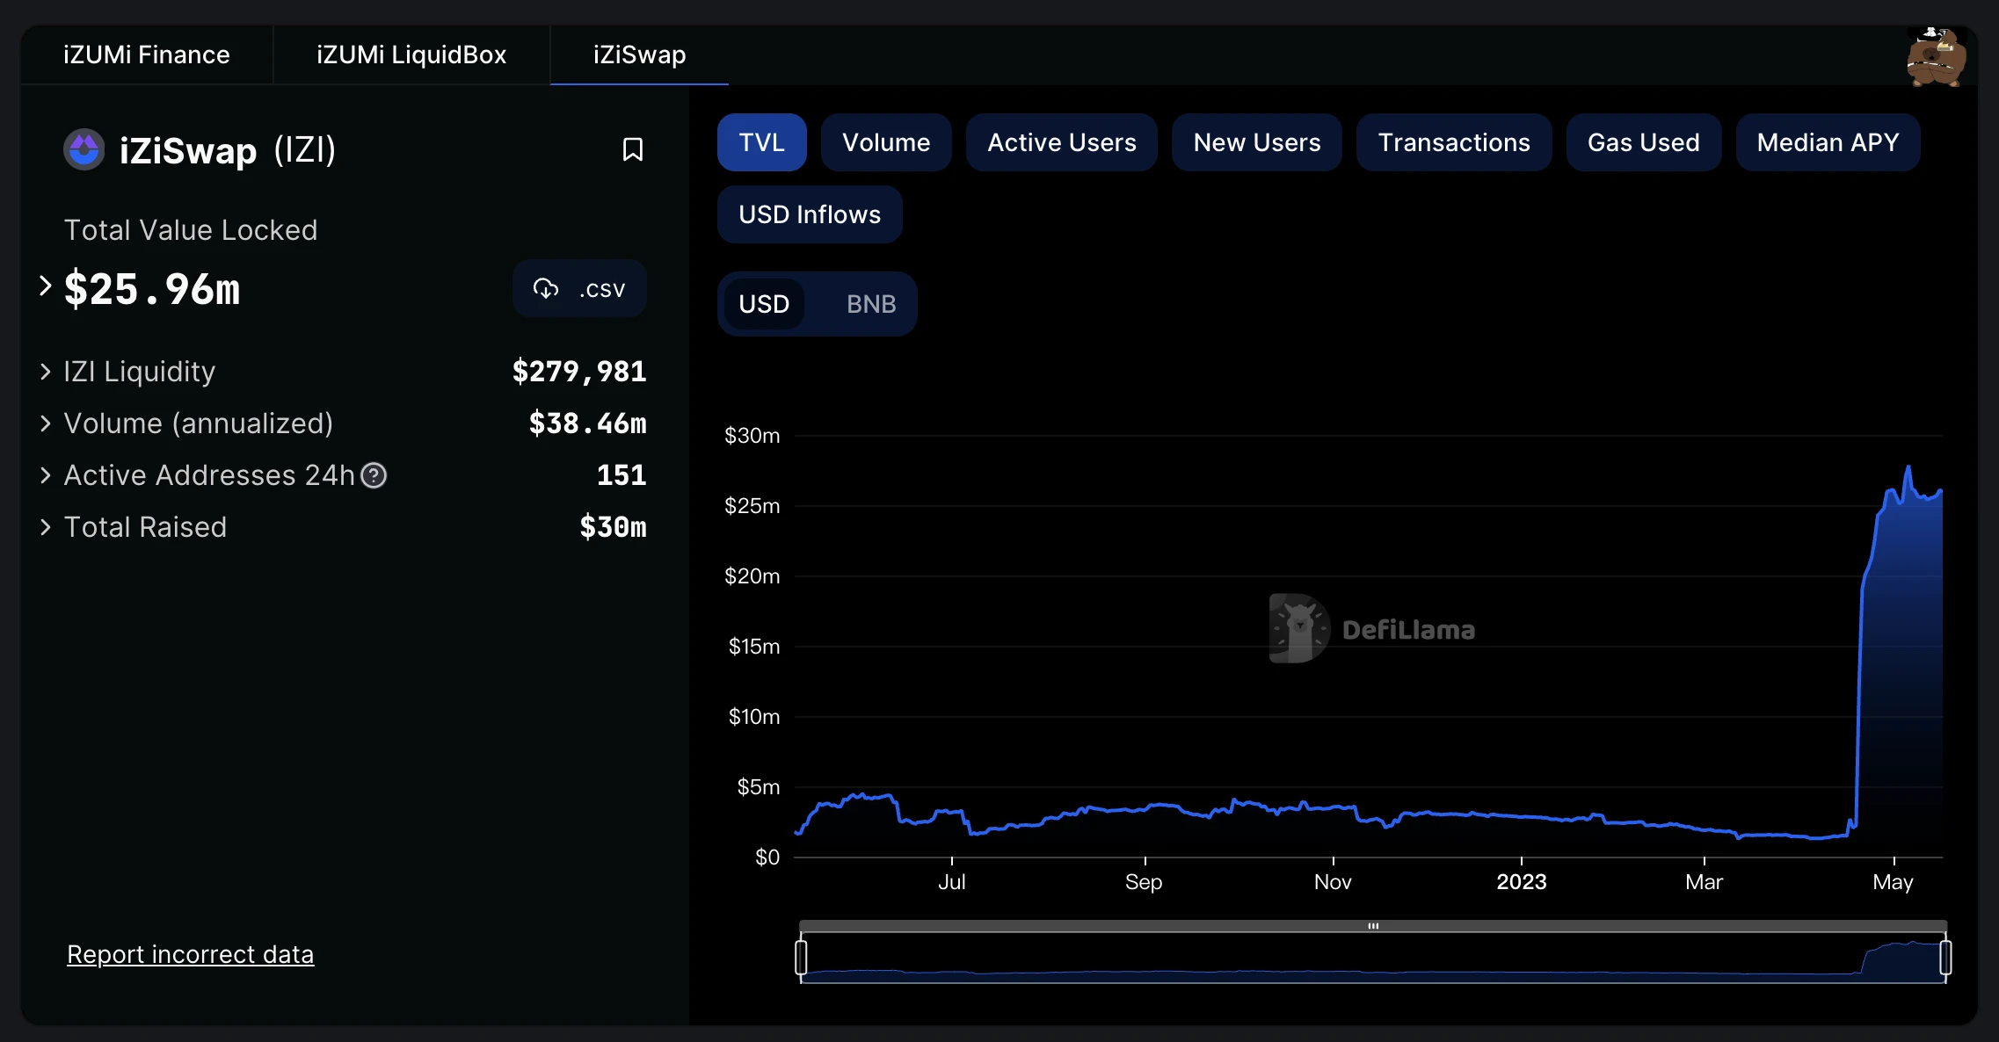Click the right handle of the chart range selector

[x=1945, y=957]
